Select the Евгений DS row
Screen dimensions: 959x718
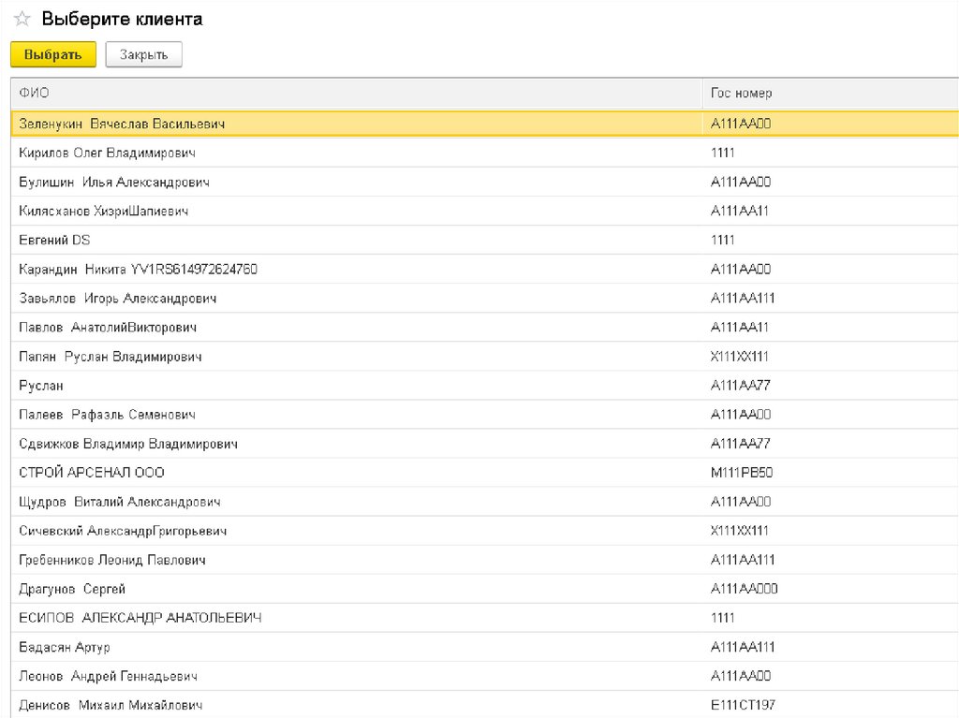[54, 241]
